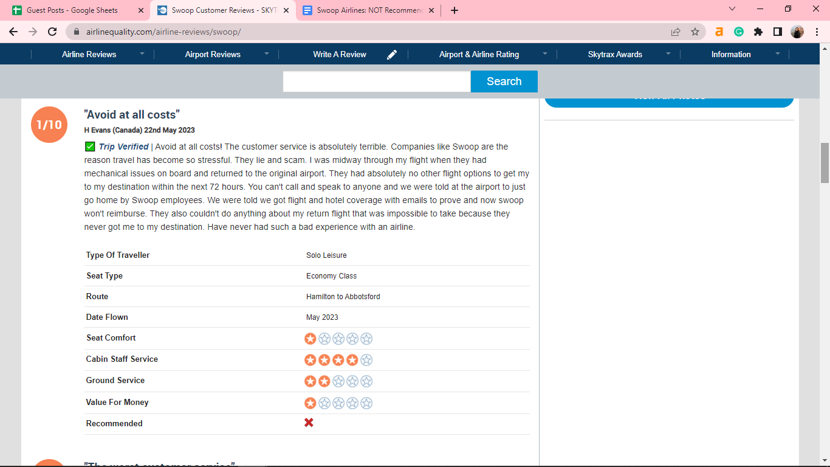Click the blue Search button
The height and width of the screenshot is (467, 830).
(x=504, y=81)
